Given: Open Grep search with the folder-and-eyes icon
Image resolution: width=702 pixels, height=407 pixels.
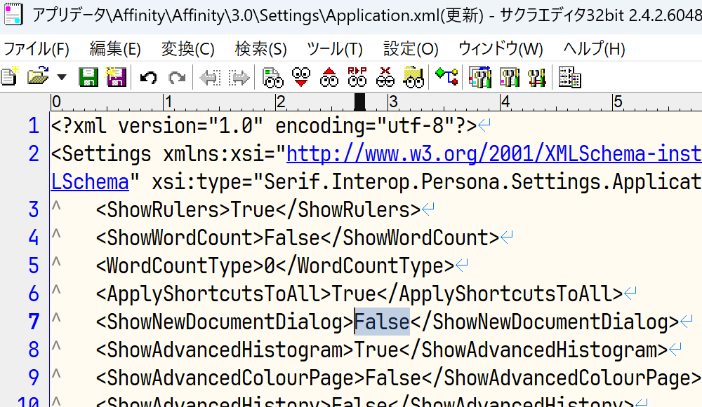Looking at the screenshot, I should click(413, 77).
